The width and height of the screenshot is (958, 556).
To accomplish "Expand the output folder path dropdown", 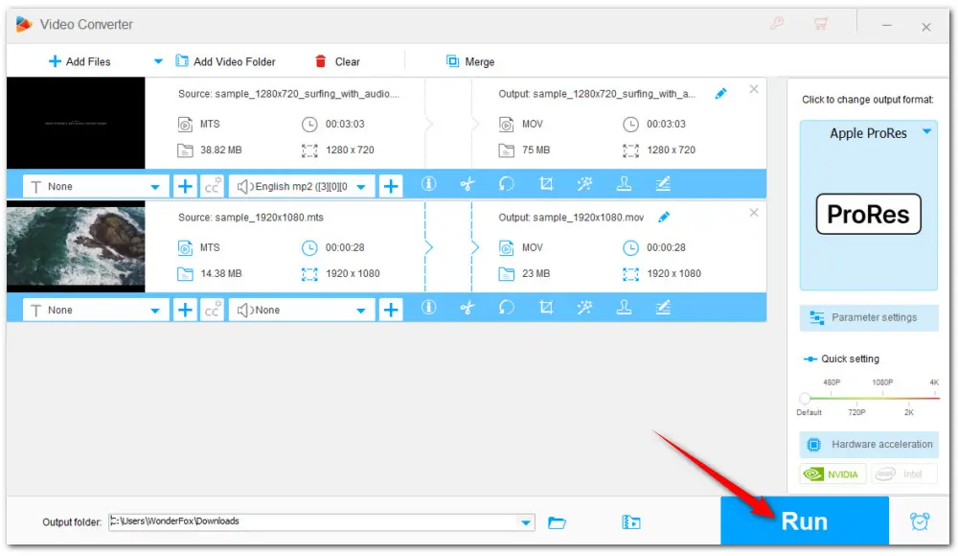I will point(526,522).
